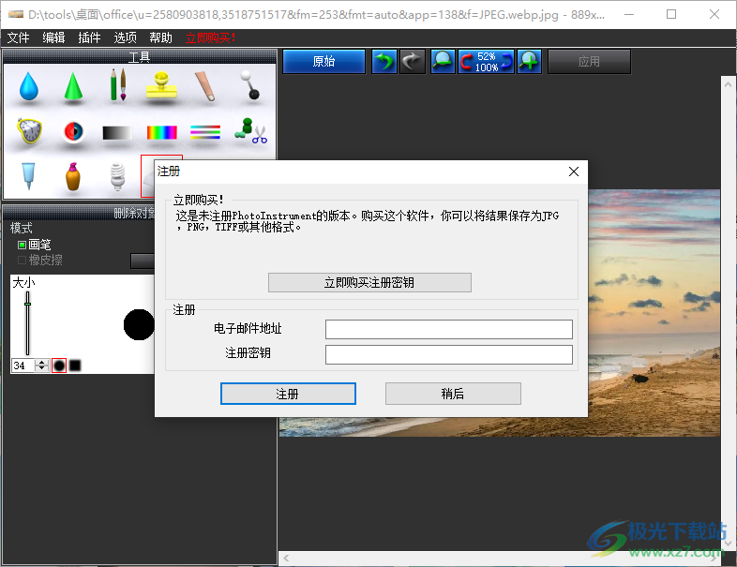Choose the pencil and brush tool
Viewport: 737px width, 567px height.
117,84
